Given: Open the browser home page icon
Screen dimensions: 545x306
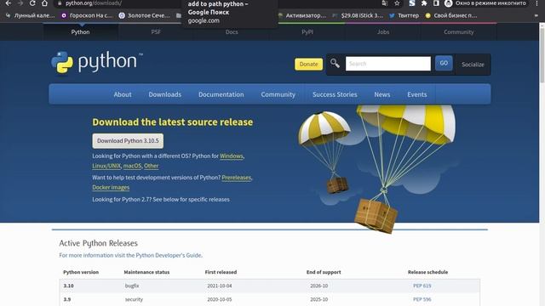Looking at the screenshot, I should tap(44, 3).
